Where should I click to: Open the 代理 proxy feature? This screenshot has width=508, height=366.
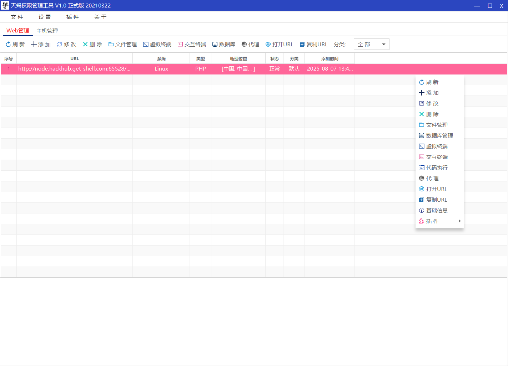click(x=250, y=44)
